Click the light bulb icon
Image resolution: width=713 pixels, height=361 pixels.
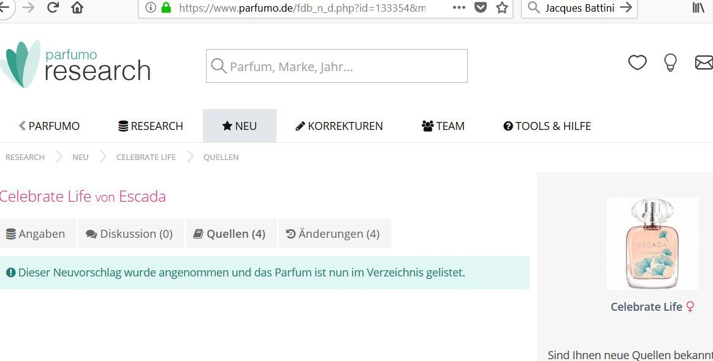pos(670,63)
